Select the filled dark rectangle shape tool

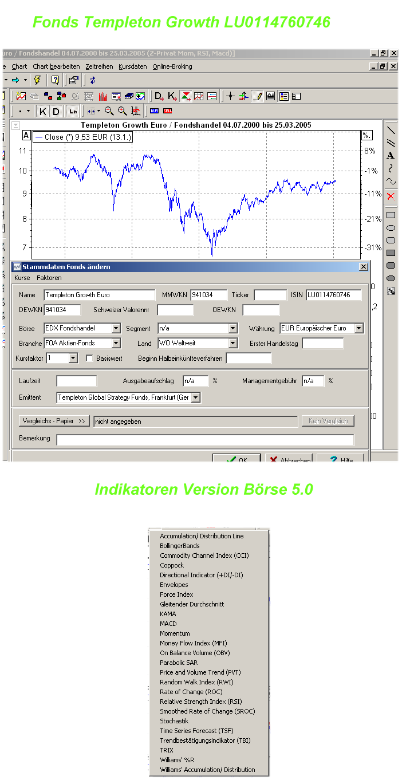[x=391, y=253]
